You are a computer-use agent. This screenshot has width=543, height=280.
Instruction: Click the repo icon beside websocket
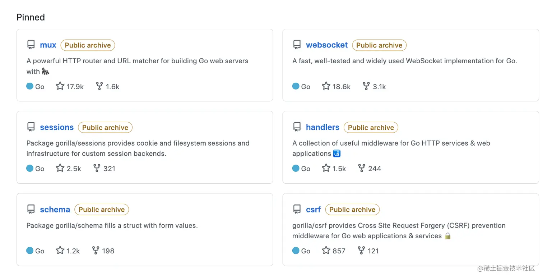(297, 45)
